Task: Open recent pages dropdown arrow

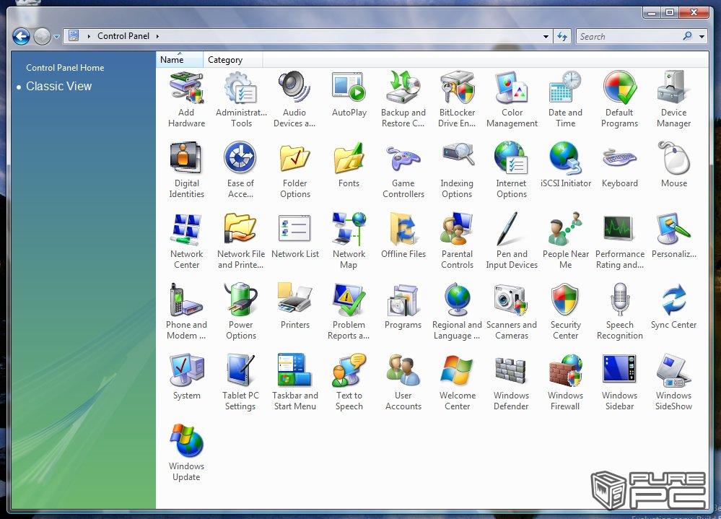Action: pyautogui.click(x=56, y=36)
